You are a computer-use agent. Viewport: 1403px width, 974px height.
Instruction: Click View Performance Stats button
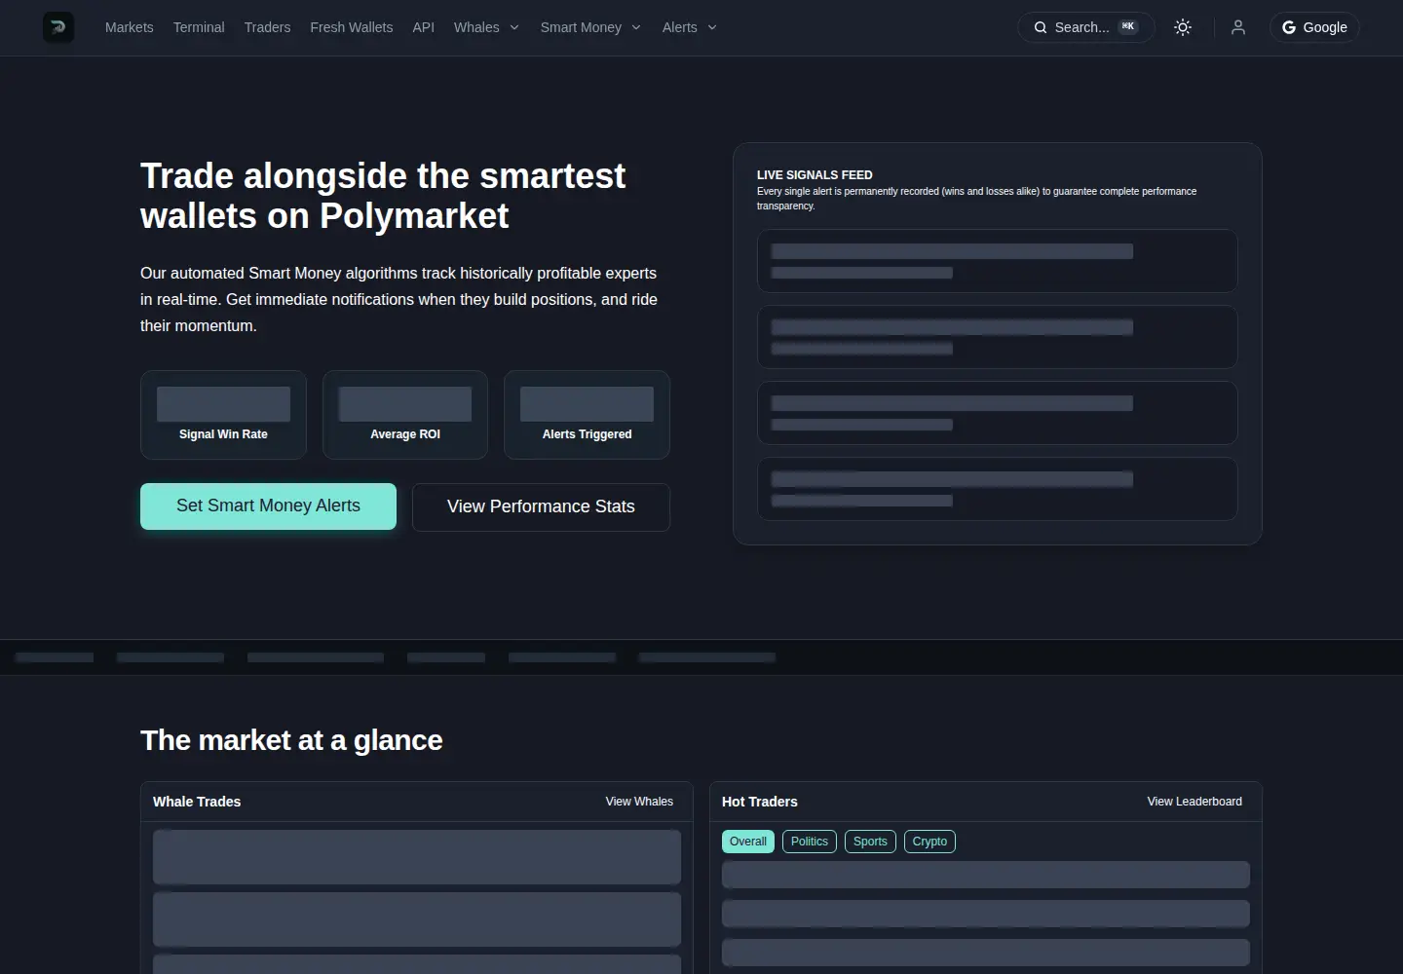(541, 506)
